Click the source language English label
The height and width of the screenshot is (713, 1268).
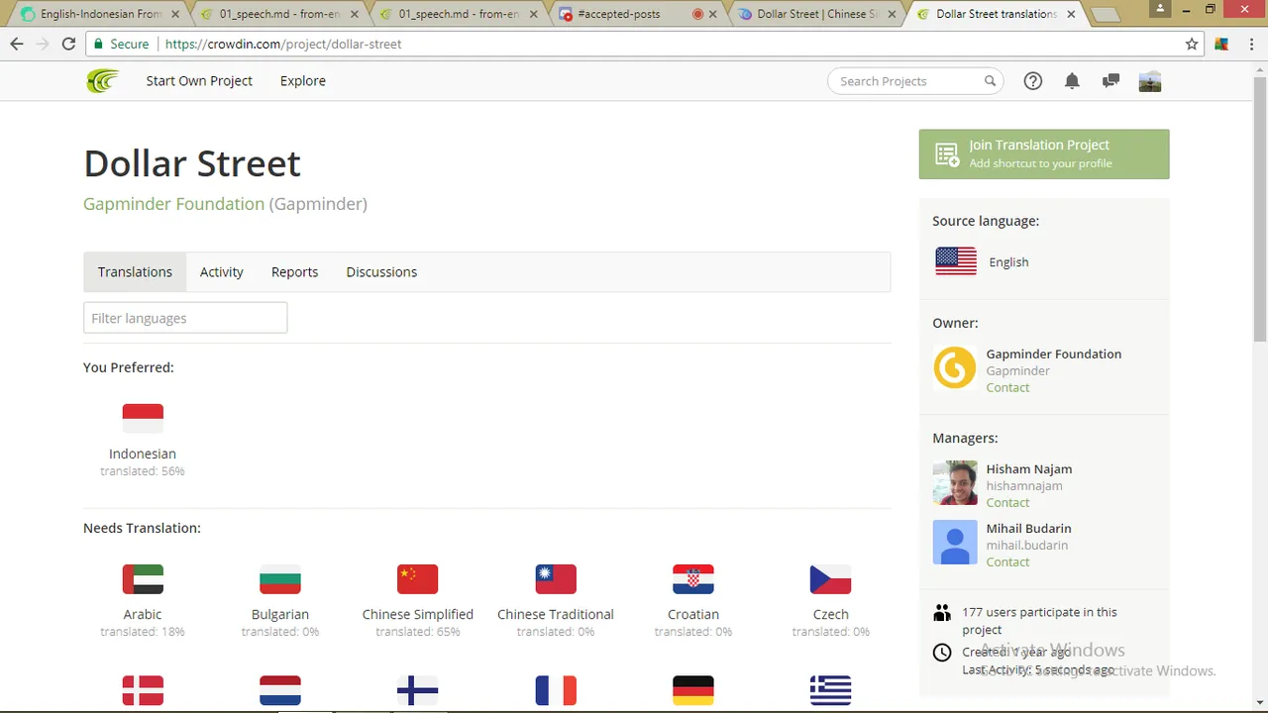coord(1008,262)
